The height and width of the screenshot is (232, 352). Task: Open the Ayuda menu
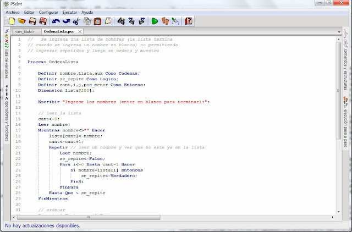87,12
